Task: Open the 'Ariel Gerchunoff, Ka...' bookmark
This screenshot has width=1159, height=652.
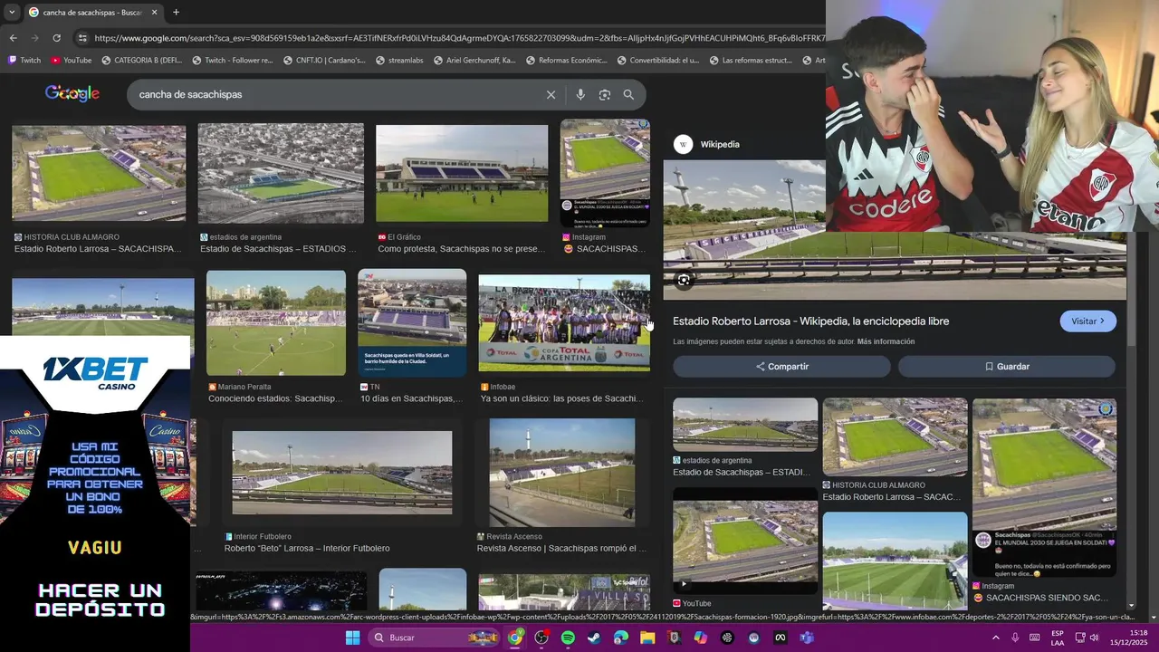Action: [474, 61]
